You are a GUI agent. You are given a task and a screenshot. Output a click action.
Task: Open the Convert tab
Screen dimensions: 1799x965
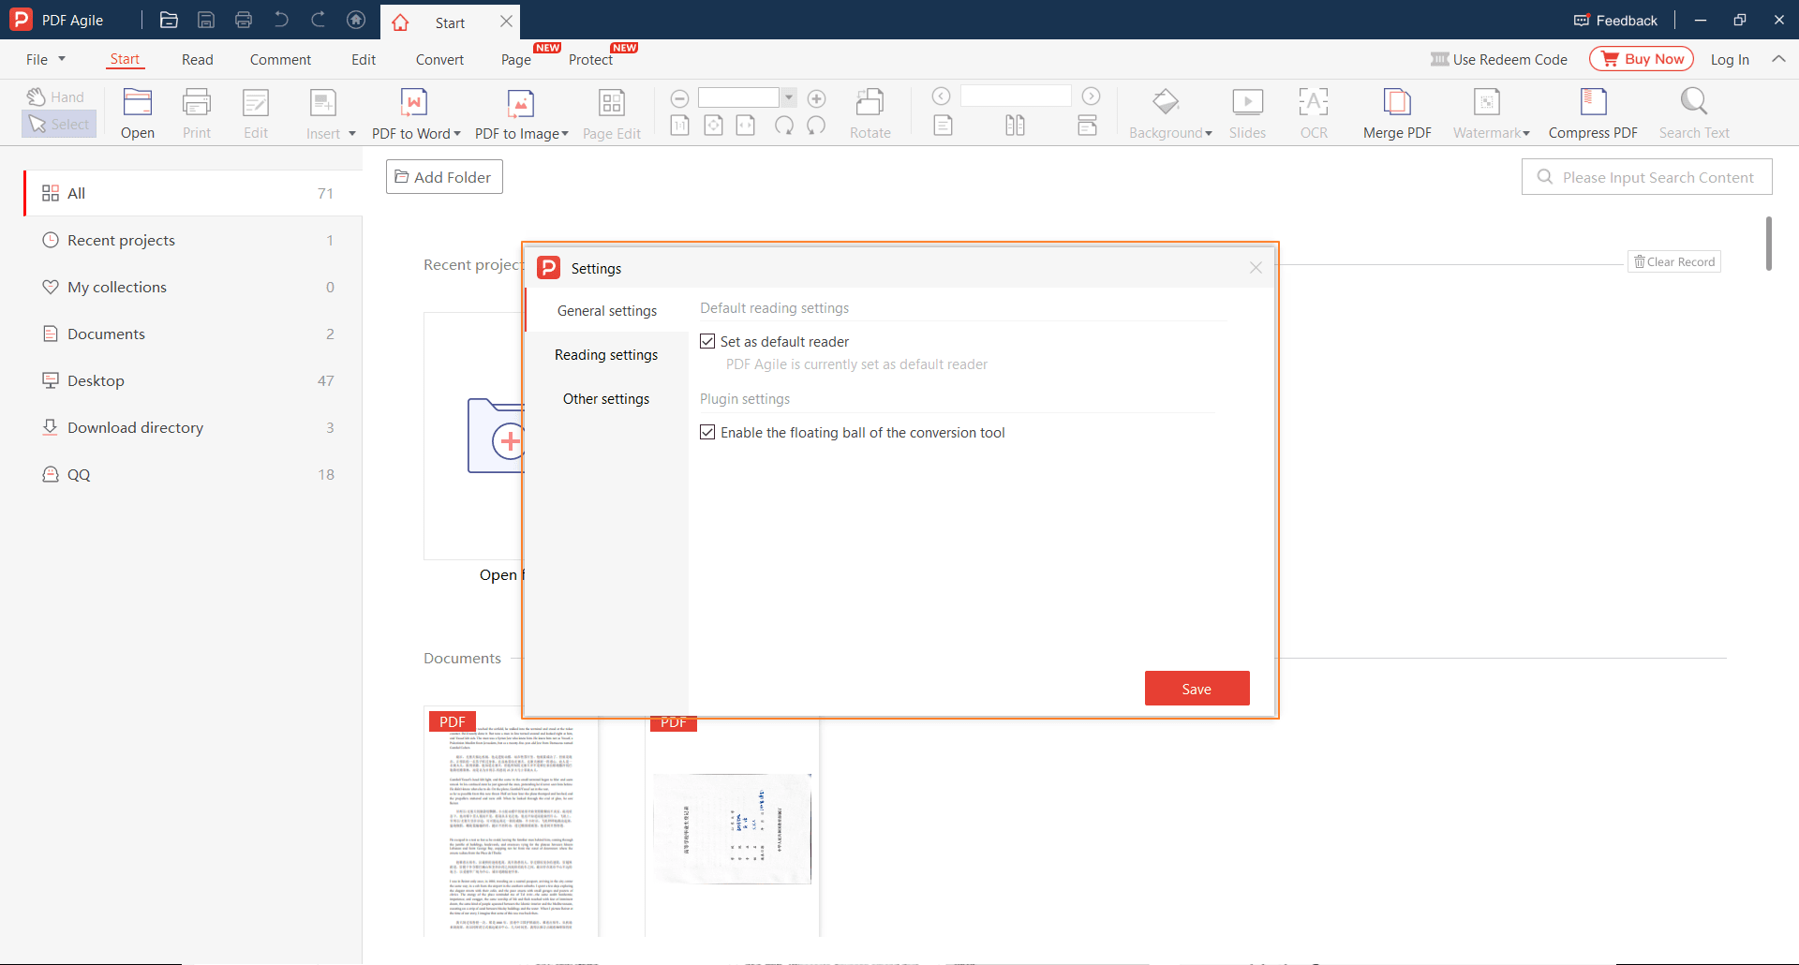coord(439,59)
